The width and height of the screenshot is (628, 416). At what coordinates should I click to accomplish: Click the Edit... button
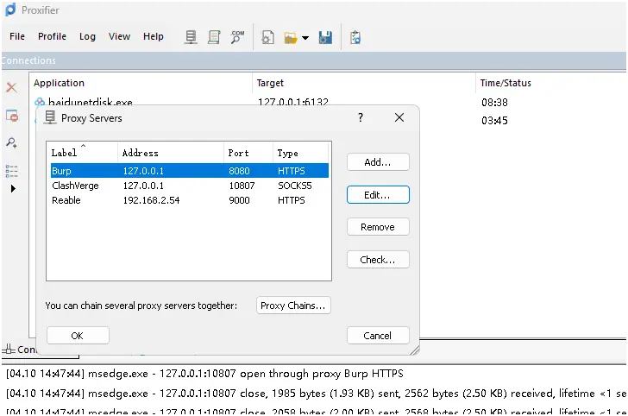click(x=378, y=195)
